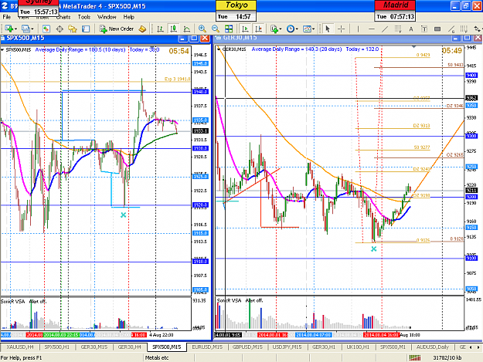Switch chart to candlestick mode
Image resolution: width=483 pixels, height=362 pixels.
tap(173, 29)
